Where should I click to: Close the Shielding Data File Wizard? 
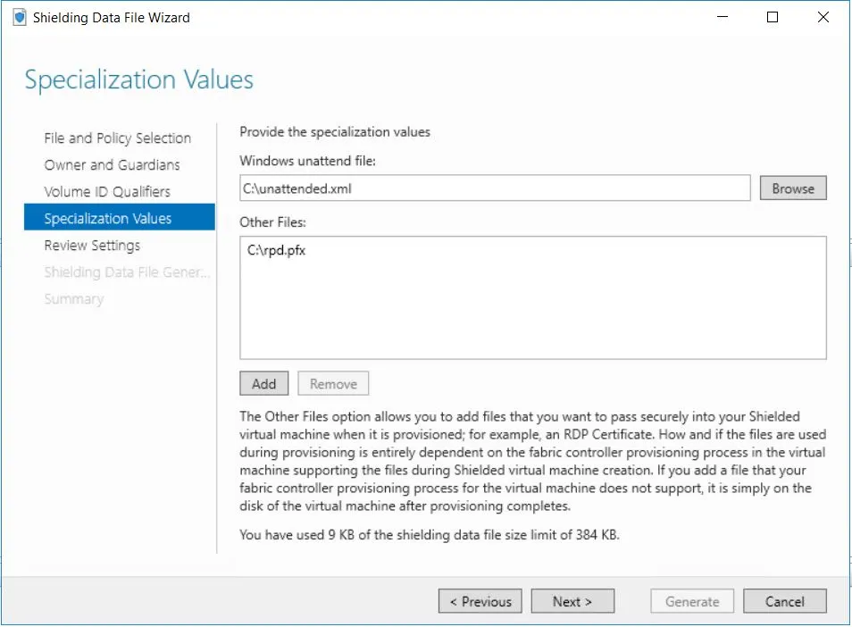point(823,17)
